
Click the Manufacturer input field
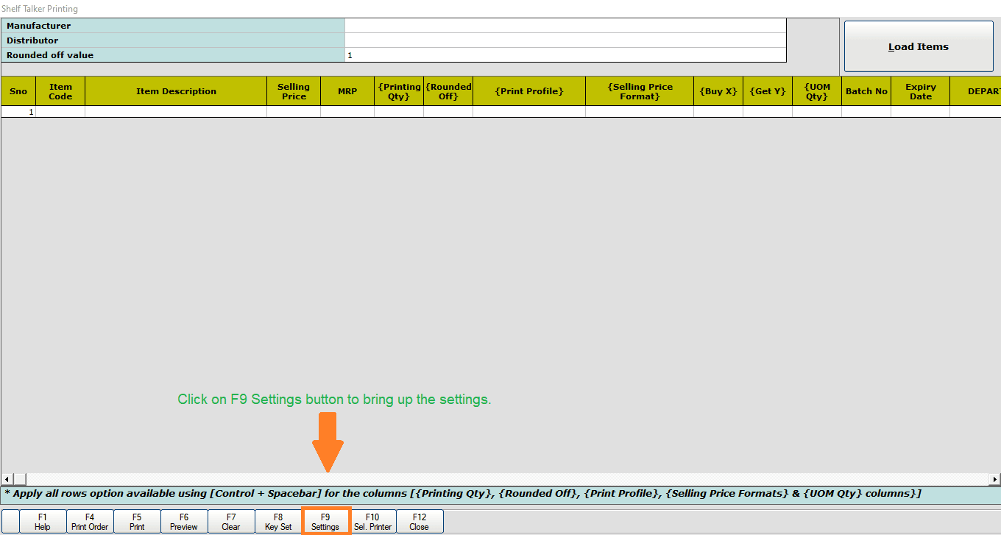pyautogui.click(x=565, y=26)
